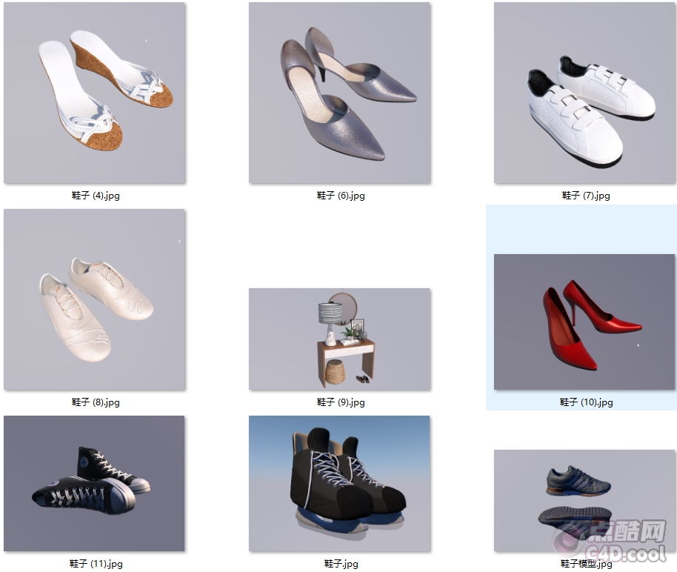Select the silver pointed heels thumbnail
The height and width of the screenshot is (572, 677).
click(x=340, y=93)
